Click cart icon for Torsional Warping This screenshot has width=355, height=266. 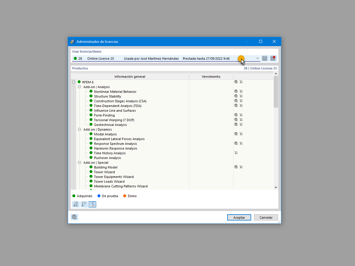click(241, 120)
